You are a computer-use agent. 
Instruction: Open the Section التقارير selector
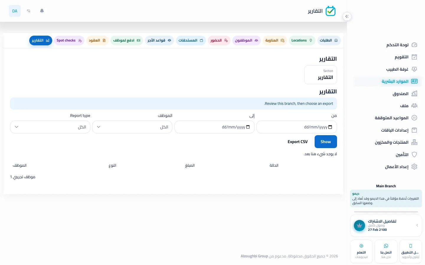pyautogui.click(x=321, y=75)
